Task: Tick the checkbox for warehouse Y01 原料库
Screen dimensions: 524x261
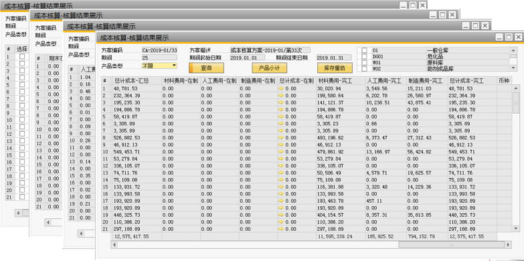Action: 364,62
